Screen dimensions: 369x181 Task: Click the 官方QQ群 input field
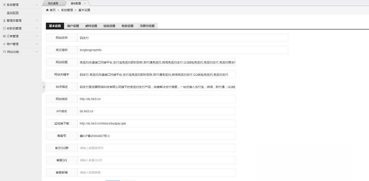tap(157, 148)
